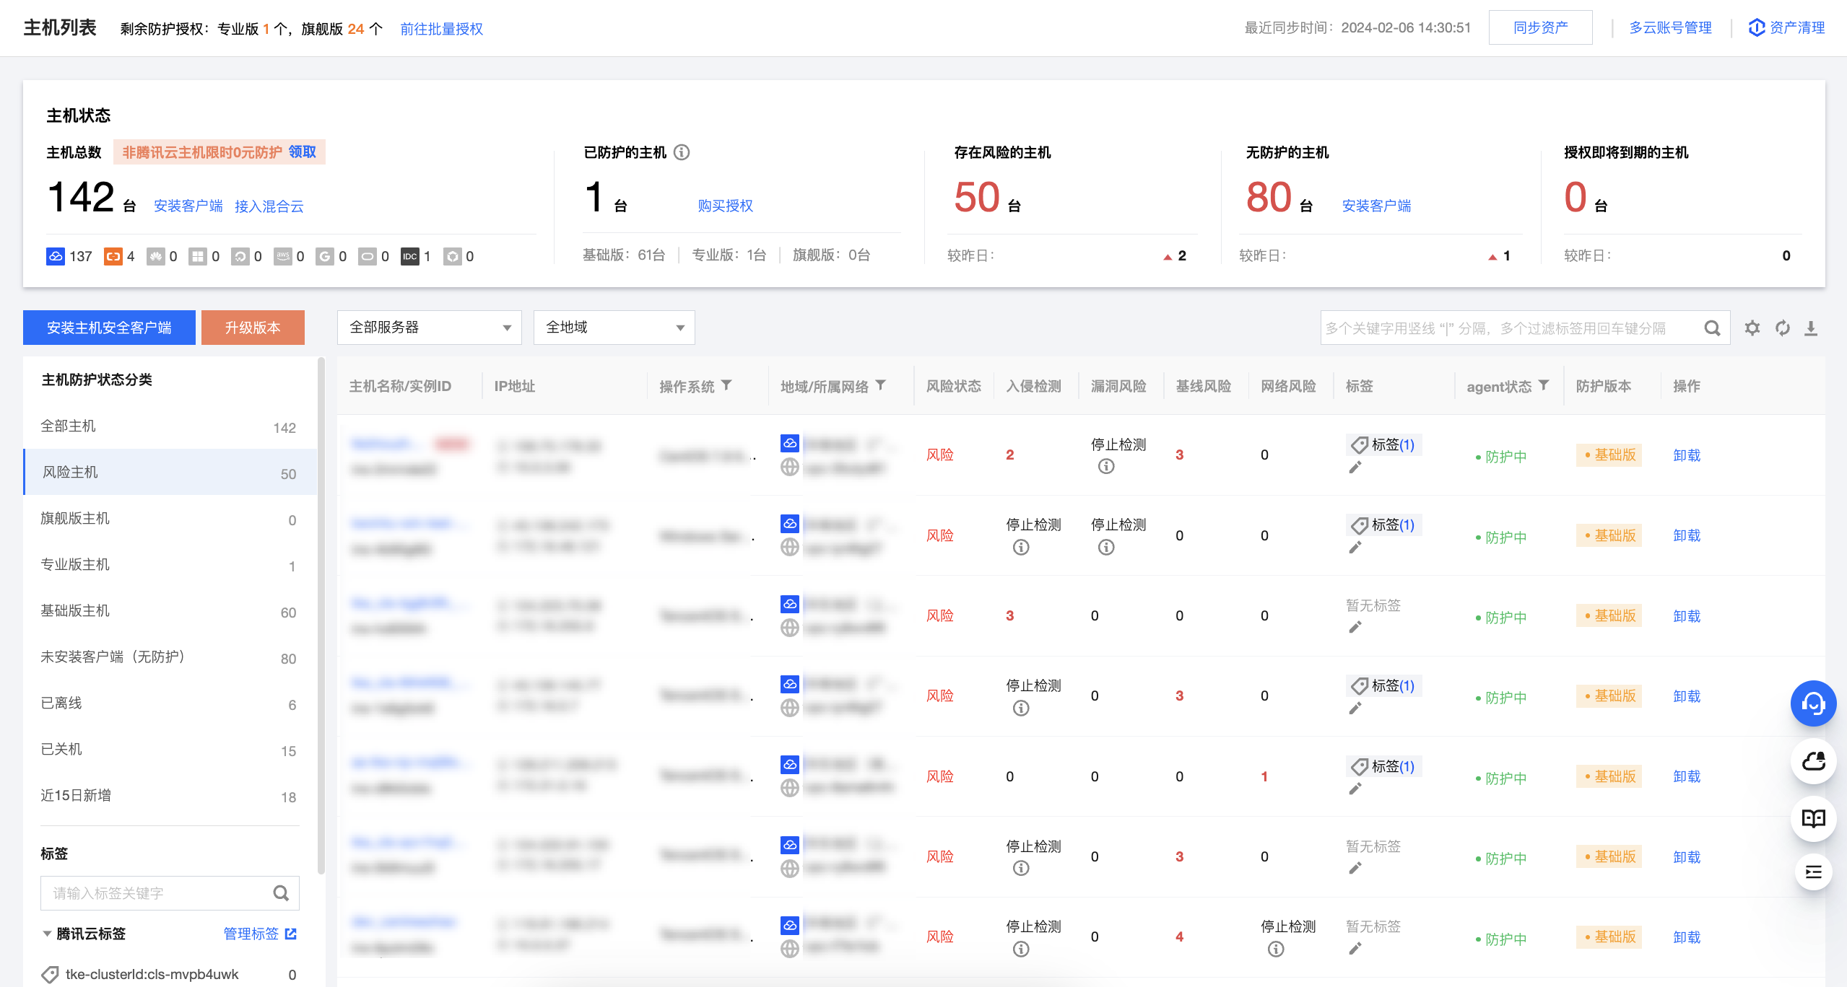
Task: Click info icon next to 已防护的主机
Action: 682,152
